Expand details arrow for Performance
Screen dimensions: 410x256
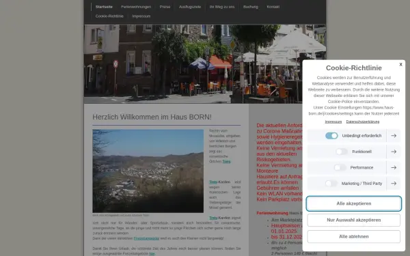click(x=394, y=167)
